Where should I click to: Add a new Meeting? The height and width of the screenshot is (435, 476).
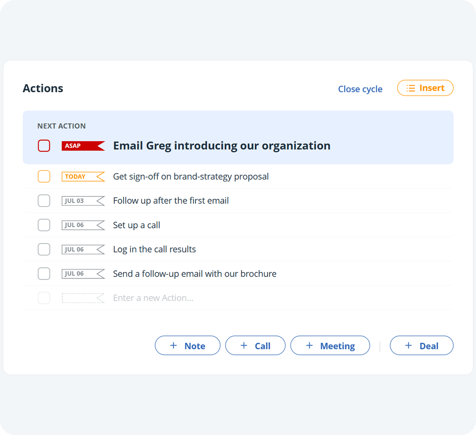330,346
